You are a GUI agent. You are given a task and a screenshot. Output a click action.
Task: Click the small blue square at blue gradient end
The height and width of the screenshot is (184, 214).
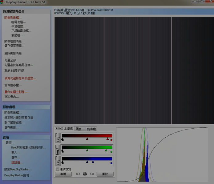click(111, 163)
